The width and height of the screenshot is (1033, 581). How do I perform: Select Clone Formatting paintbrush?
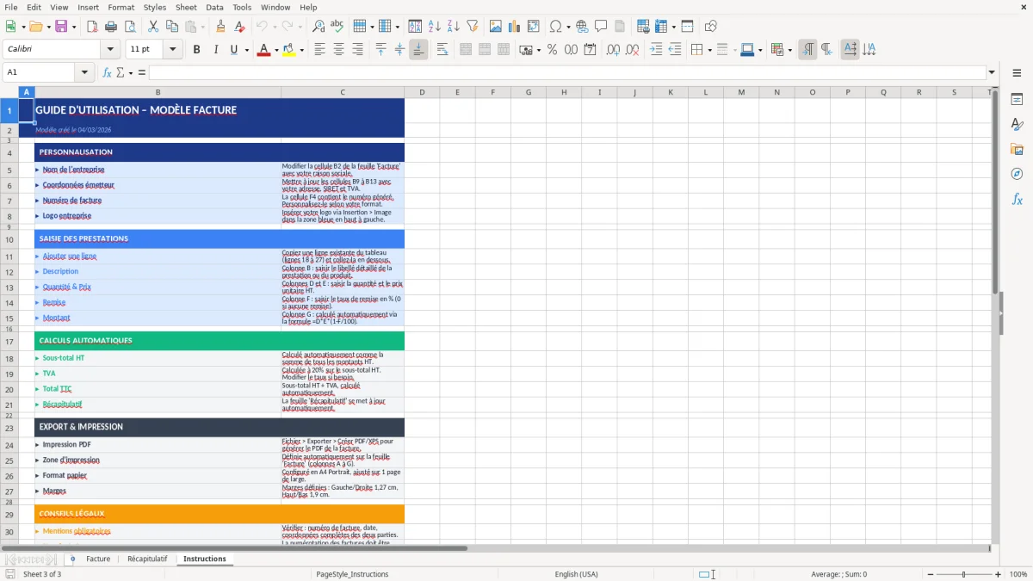pyautogui.click(x=220, y=27)
